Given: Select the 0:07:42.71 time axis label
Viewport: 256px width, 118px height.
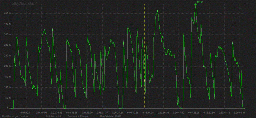Looking at the screenshot, I should [26, 112].
